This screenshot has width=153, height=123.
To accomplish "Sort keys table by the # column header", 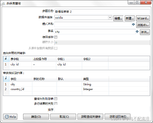I will 6,59.
